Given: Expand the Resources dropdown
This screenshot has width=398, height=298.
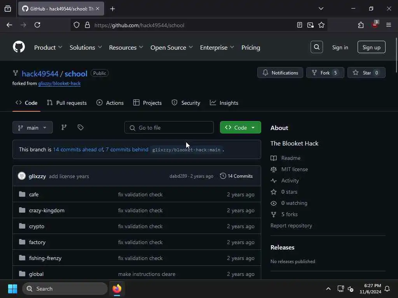Looking at the screenshot, I should [x=126, y=47].
